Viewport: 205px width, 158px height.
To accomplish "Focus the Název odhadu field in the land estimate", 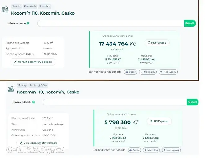I will coord(111,23).
